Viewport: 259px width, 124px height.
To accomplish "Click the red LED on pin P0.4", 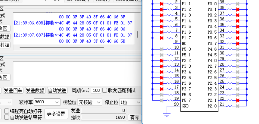I will tap(237, 27).
